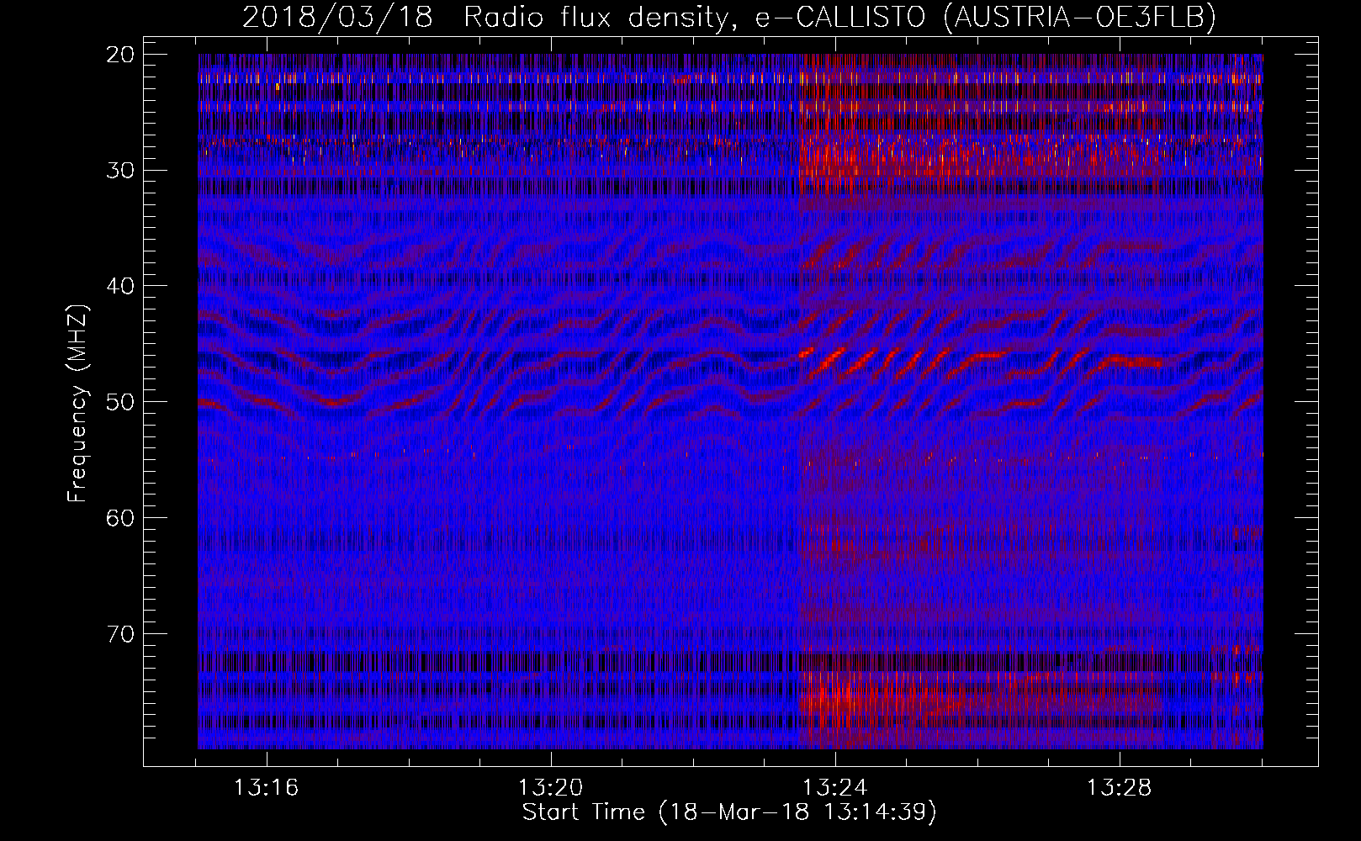Click the "30" frequency tick label
1361x841 pixels.
point(120,171)
